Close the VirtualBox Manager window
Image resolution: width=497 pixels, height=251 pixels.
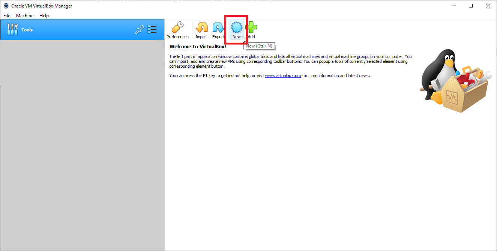point(488,6)
